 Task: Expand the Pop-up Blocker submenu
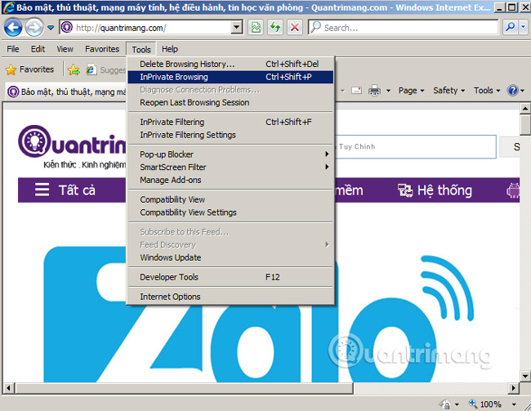tap(230, 154)
